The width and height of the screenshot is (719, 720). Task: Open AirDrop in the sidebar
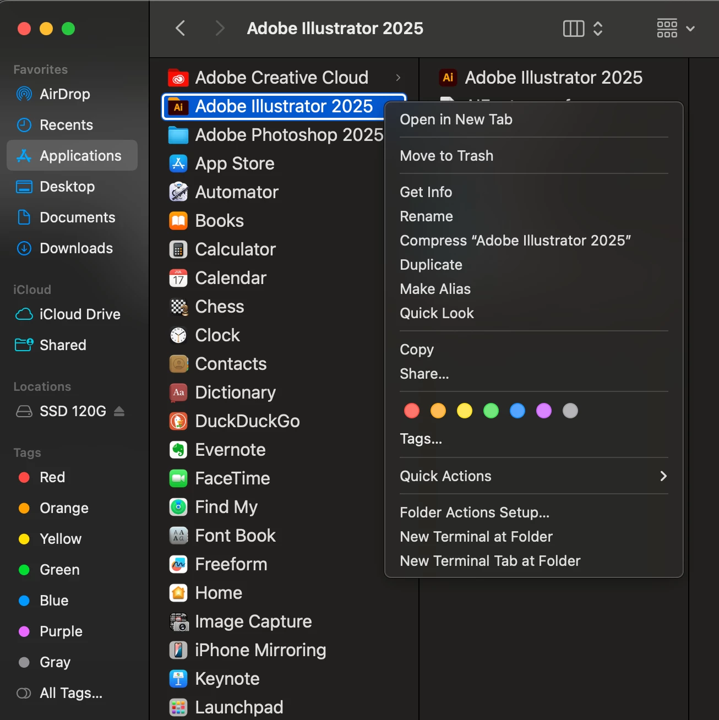pyautogui.click(x=72, y=94)
